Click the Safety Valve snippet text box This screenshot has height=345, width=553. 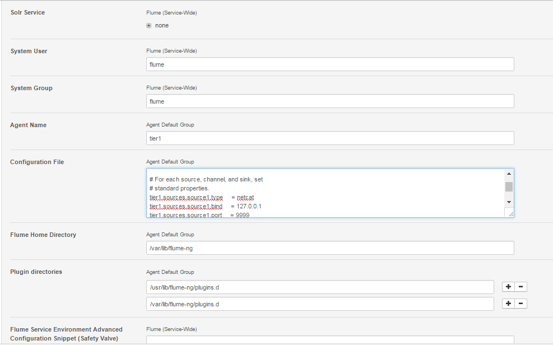point(329,339)
